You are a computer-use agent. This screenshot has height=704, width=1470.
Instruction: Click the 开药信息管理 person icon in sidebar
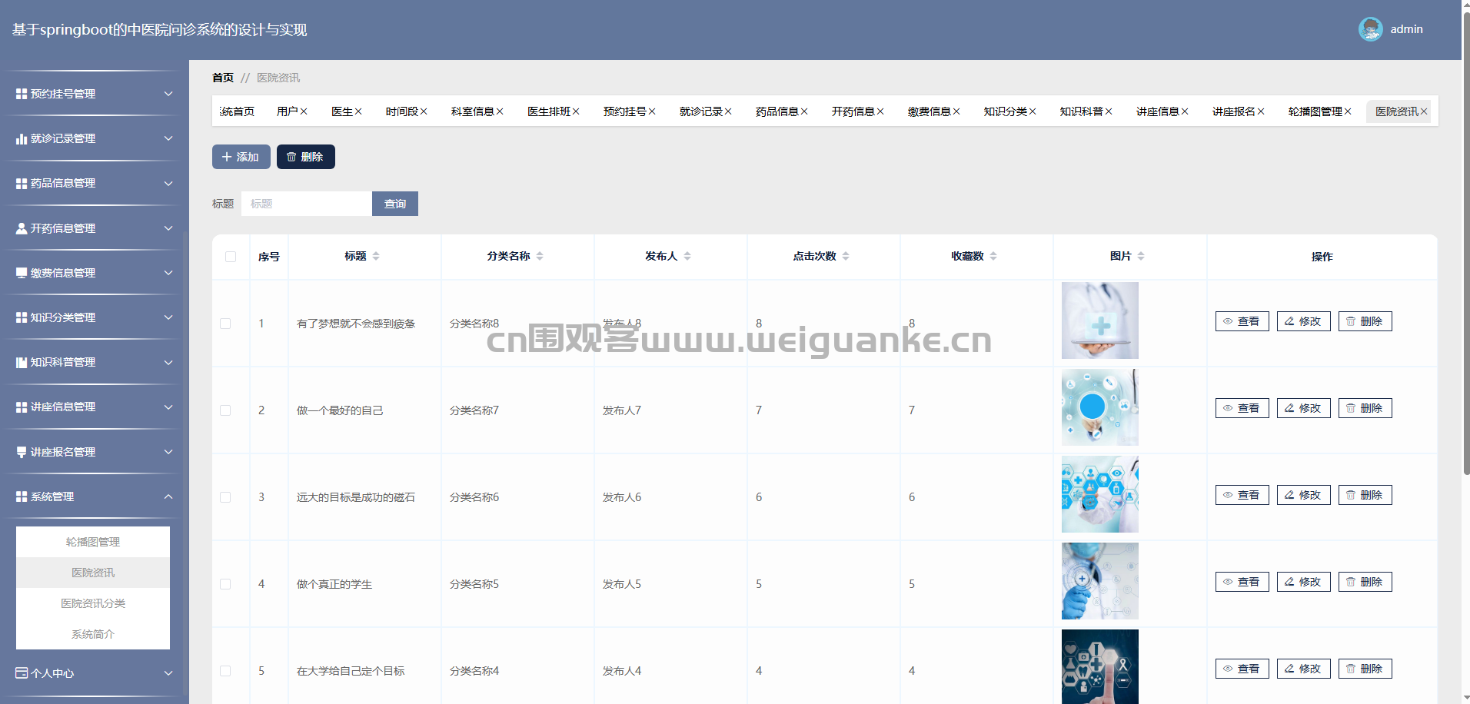tap(22, 228)
